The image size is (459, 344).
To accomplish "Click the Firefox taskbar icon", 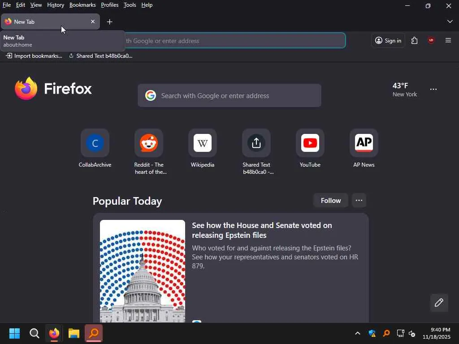I will [x=54, y=333].
